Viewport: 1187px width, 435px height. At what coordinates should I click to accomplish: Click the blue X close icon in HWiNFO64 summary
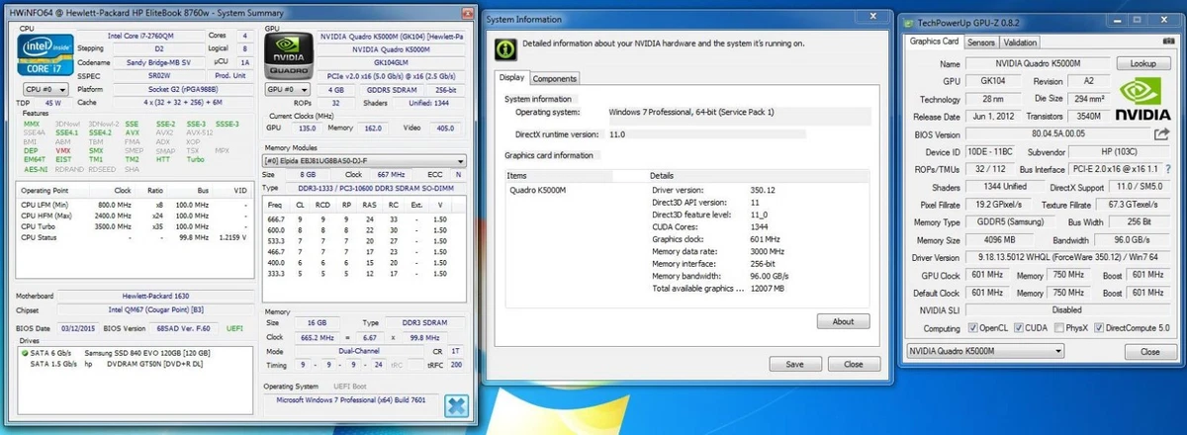[x=456, y=406]
